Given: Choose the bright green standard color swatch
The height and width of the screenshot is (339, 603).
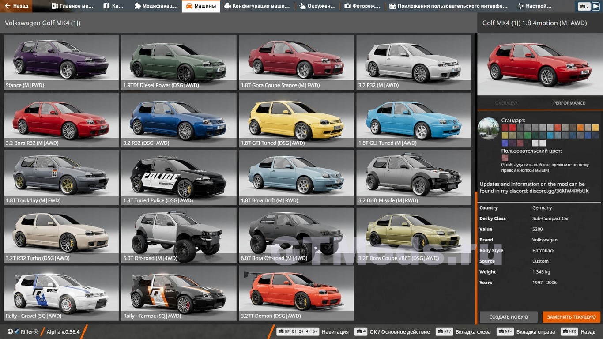Looking at the screenshot, I should pyautogui.click(x=528, y=136).
